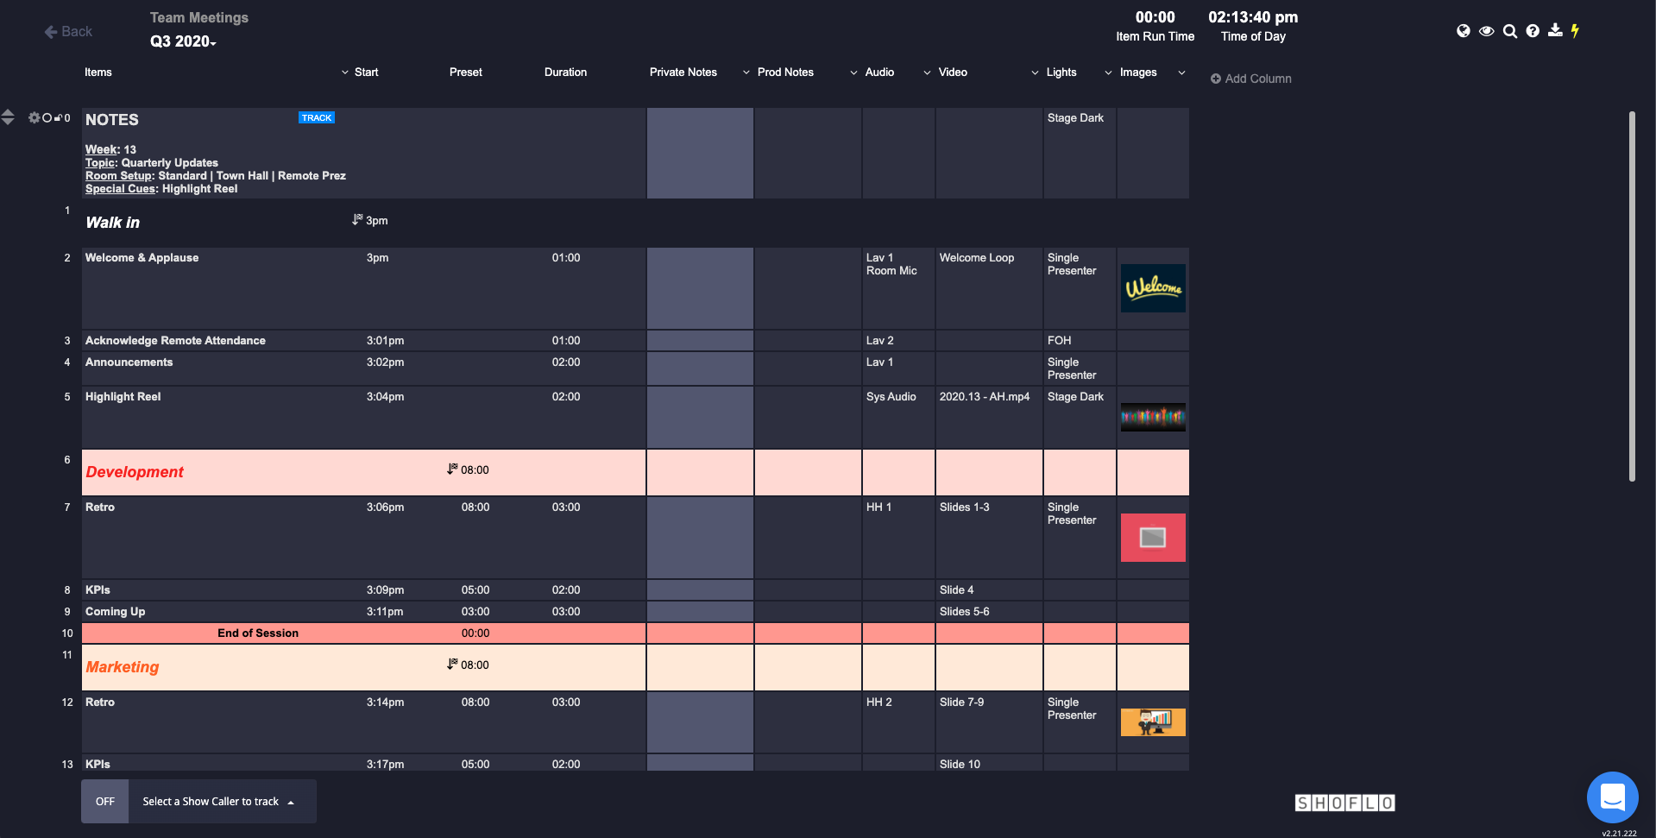Click the download icon in top toolbar
Viewport: 1656px width, 838px height.
(x=1555, y=31)
